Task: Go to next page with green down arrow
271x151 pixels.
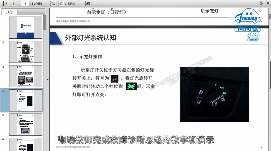Action: coord(13,4)
